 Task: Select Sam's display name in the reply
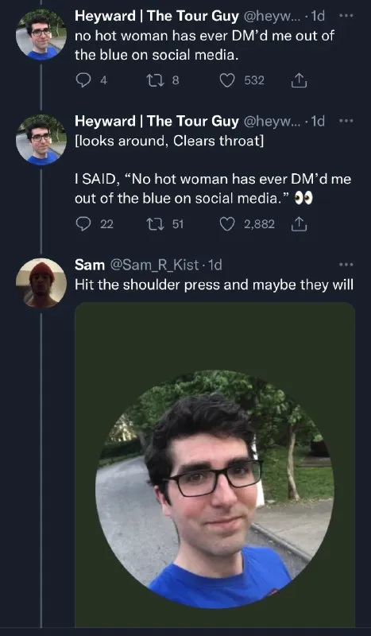[x=90, y=265]
